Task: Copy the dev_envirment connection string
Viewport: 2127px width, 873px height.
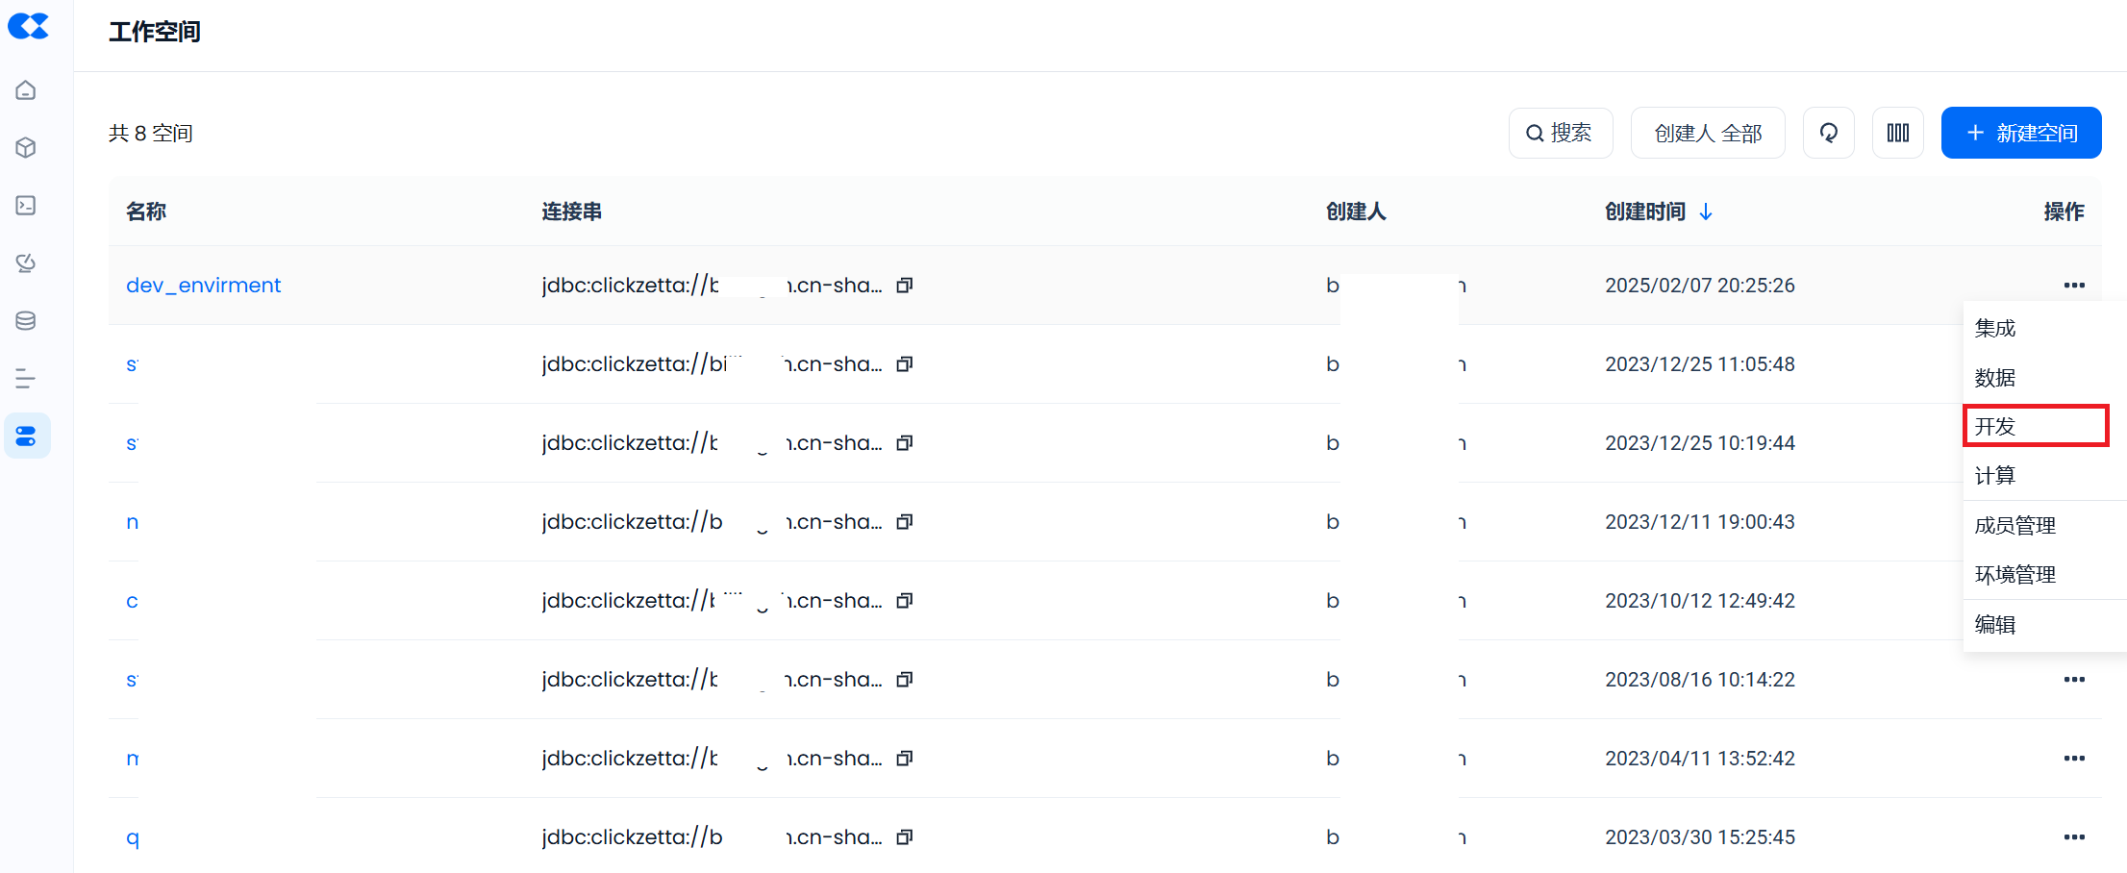Action: point(904,286)
